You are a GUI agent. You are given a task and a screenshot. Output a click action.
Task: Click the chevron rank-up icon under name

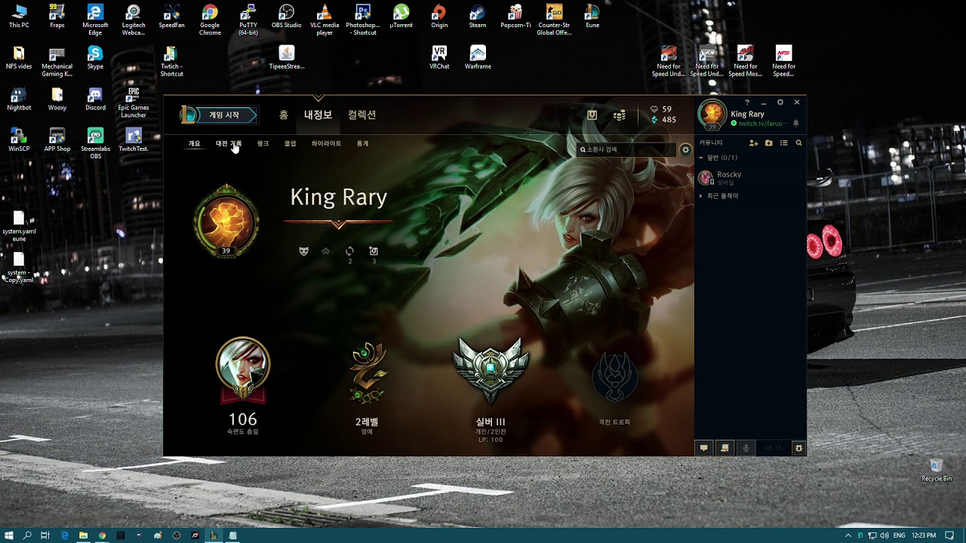point(326,251)
